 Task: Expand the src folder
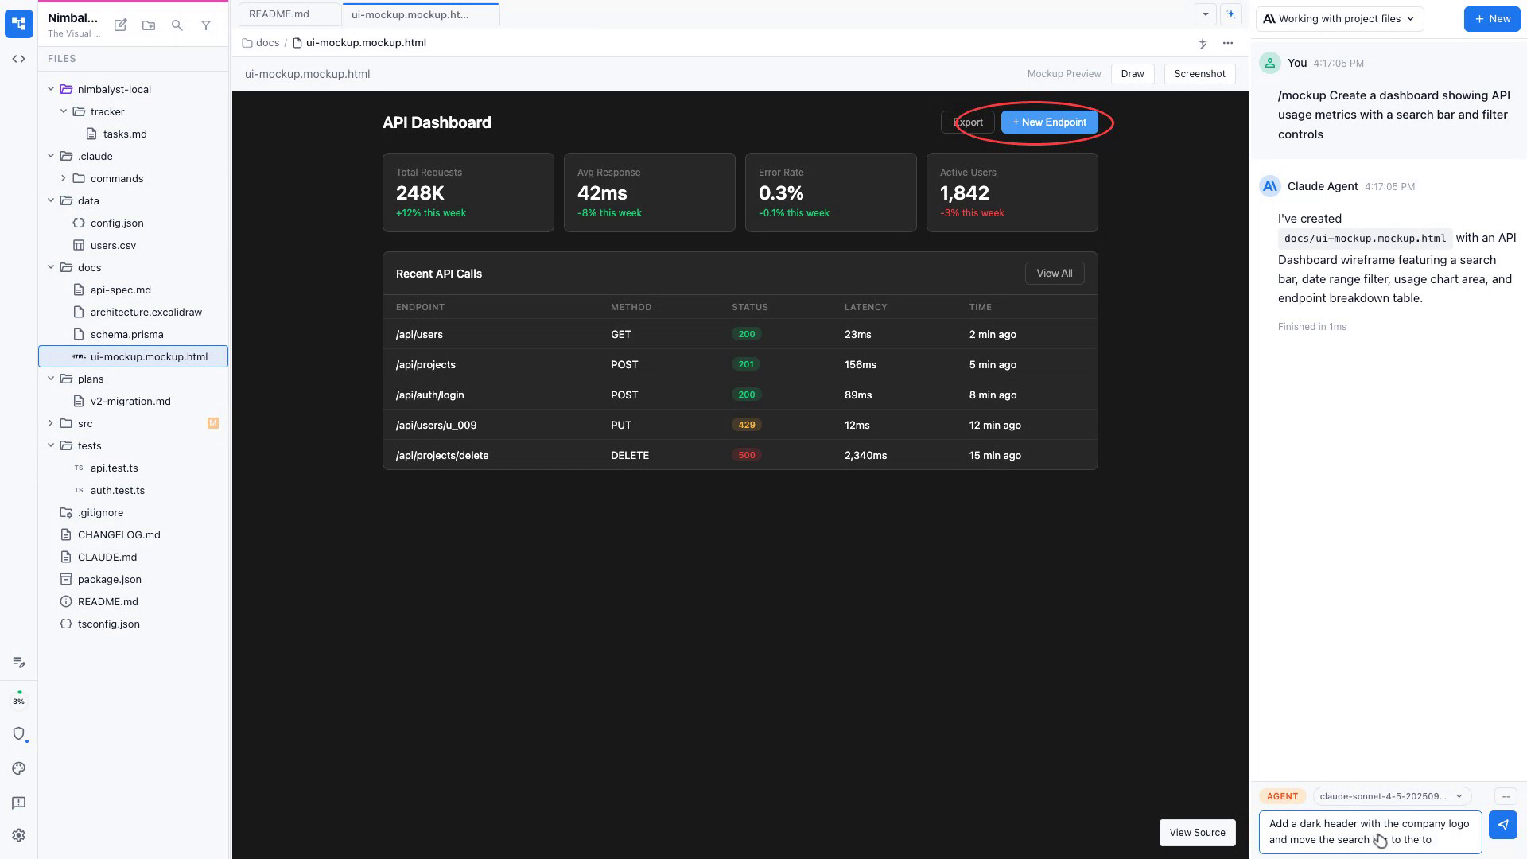[x=51, y=423]
